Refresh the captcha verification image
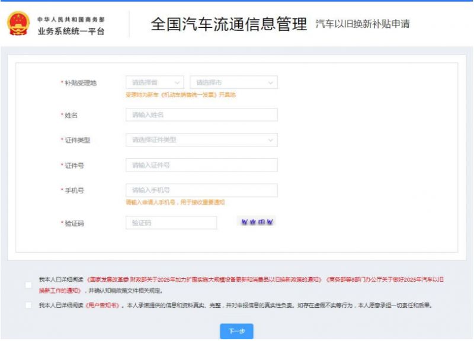Image resolution: width=474 pixels, height=341 pixels. pos(257,222)
